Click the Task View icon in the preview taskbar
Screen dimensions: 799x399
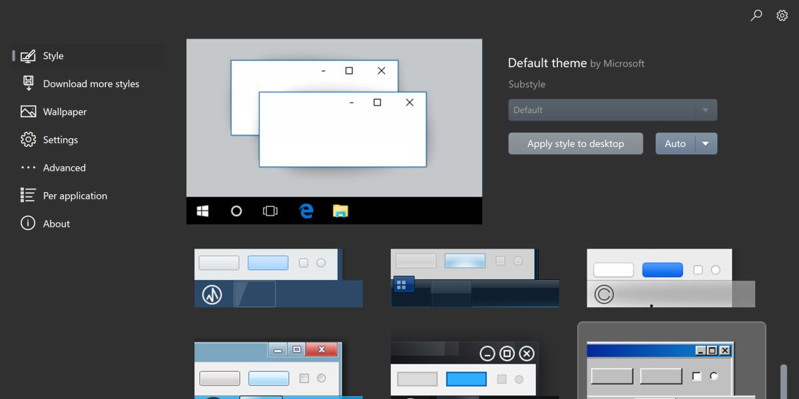(270, 211)
